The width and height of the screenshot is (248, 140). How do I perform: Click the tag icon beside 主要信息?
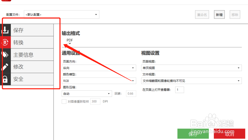pos(5,55)
